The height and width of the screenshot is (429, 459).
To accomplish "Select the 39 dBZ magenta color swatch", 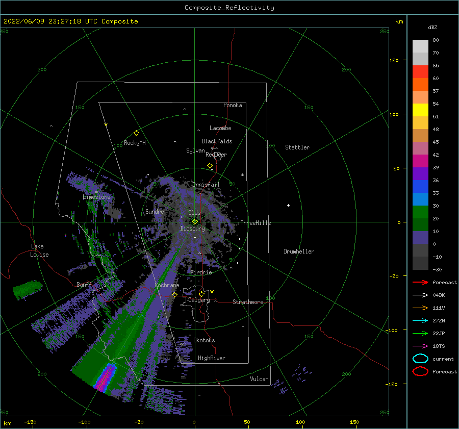I will coord(420,161).
